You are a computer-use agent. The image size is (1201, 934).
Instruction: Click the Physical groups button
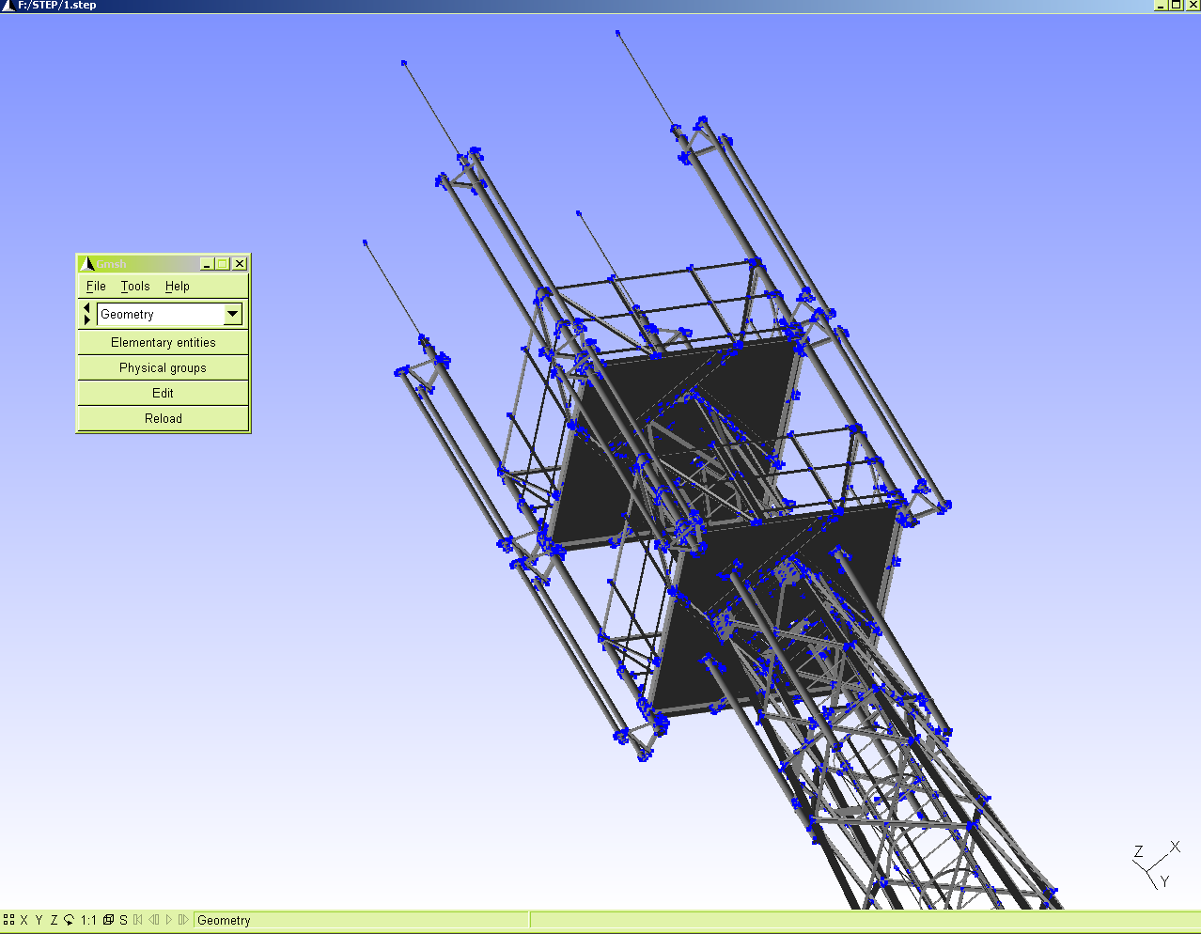coord(163,367)
